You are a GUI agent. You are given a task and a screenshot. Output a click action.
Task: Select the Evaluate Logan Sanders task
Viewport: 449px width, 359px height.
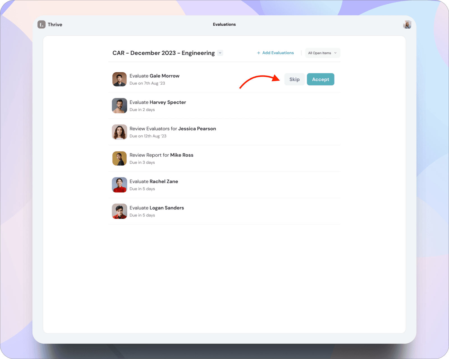pyautogui.click(x=157, y=208)
